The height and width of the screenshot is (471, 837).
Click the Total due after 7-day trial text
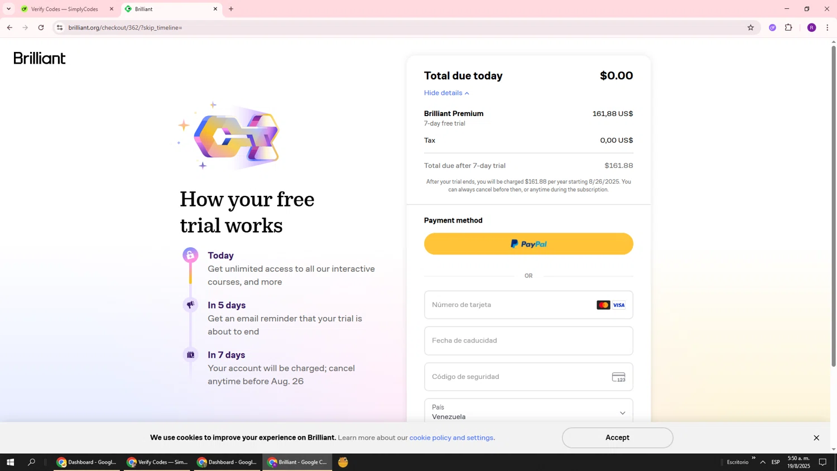[x=465, y=166]
